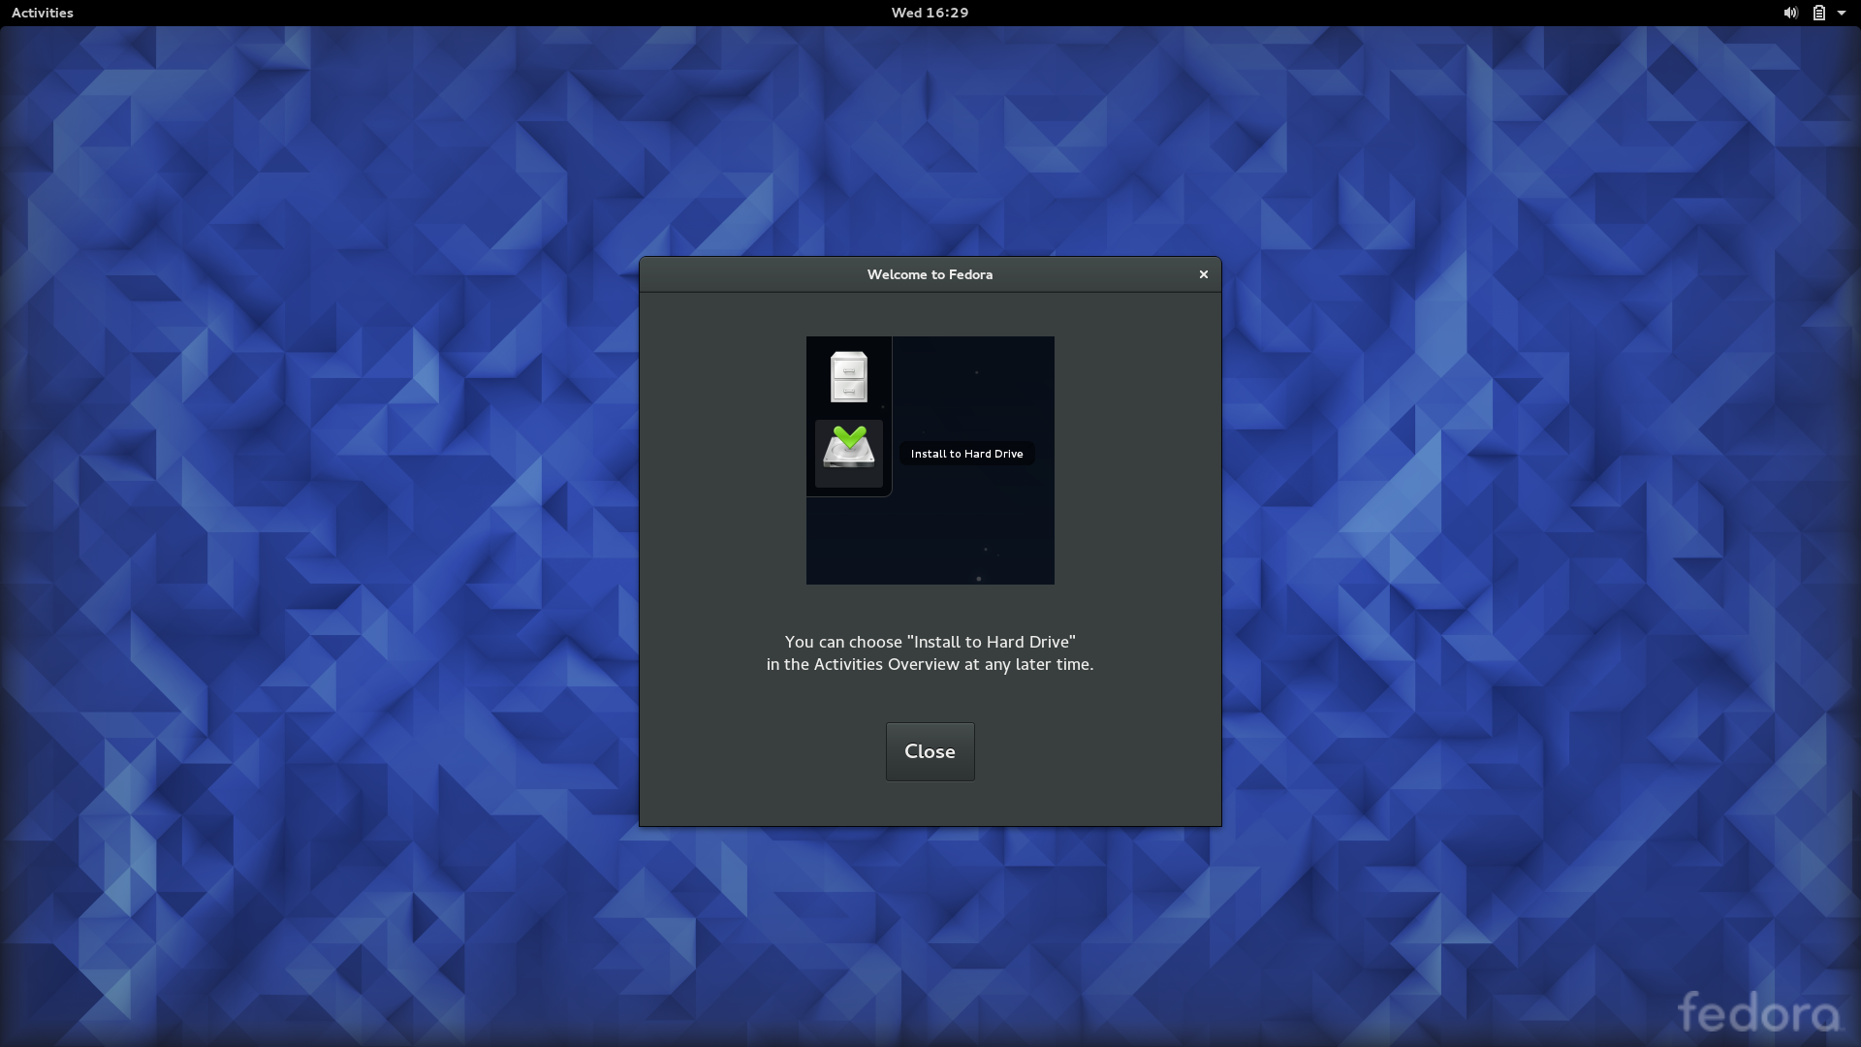Click the green arrow install drive icon

(848, 449)
